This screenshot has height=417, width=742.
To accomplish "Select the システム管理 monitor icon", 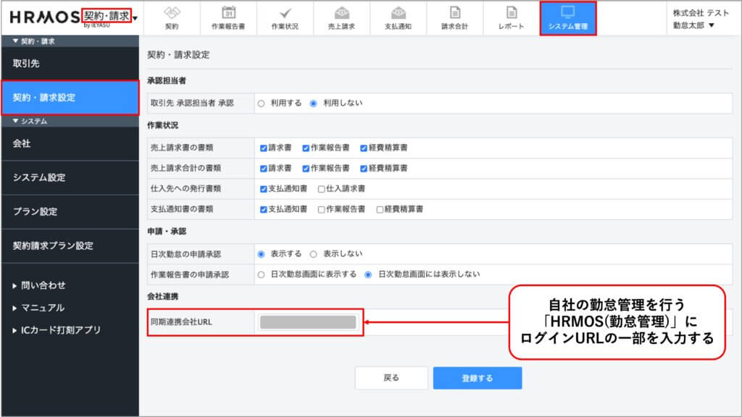I will pos(568,12).
